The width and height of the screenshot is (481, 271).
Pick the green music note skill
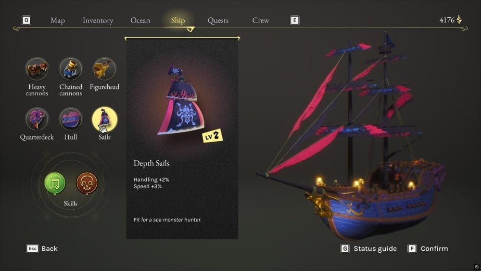(55, 183)
